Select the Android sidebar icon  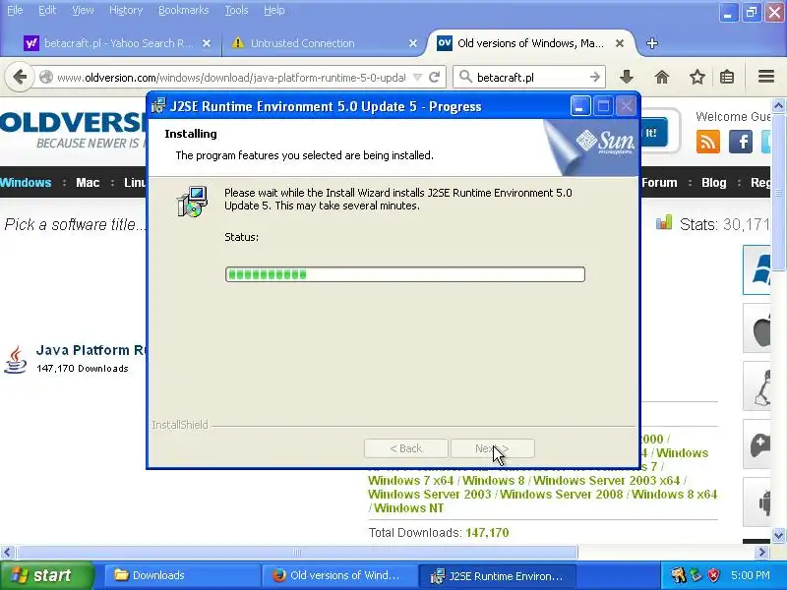pyautogui.click(x=758, y=501)
